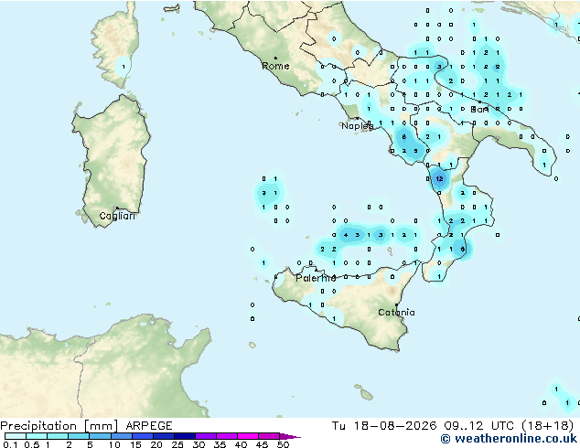580x448 pixels.
Task: Click the legend label 25
Action: (177, 444)
